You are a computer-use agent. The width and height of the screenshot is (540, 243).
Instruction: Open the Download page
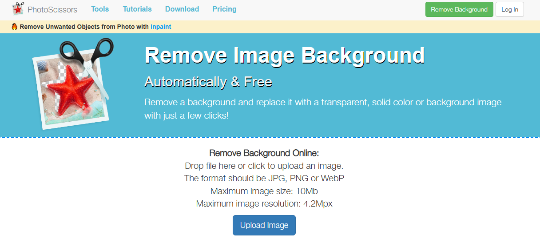click(182, 9)
